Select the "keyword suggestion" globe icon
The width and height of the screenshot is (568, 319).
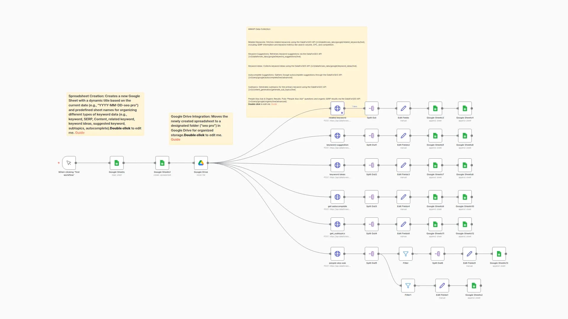(337, 136)
